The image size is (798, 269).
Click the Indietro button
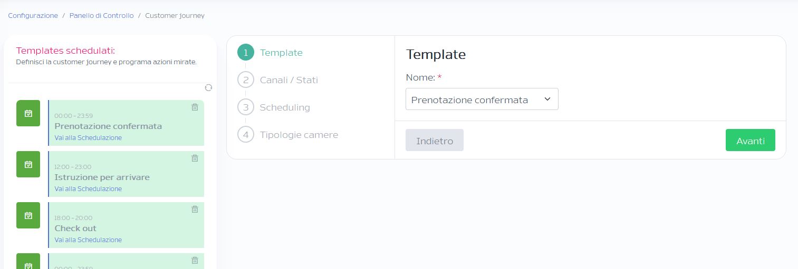click(x=435, y=141)
